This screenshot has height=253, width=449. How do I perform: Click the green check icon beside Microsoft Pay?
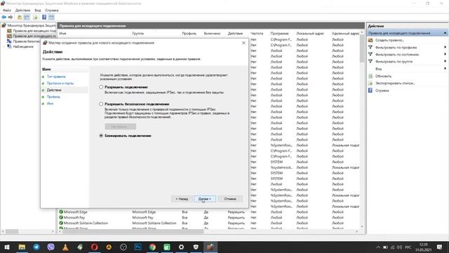point(61,217)
